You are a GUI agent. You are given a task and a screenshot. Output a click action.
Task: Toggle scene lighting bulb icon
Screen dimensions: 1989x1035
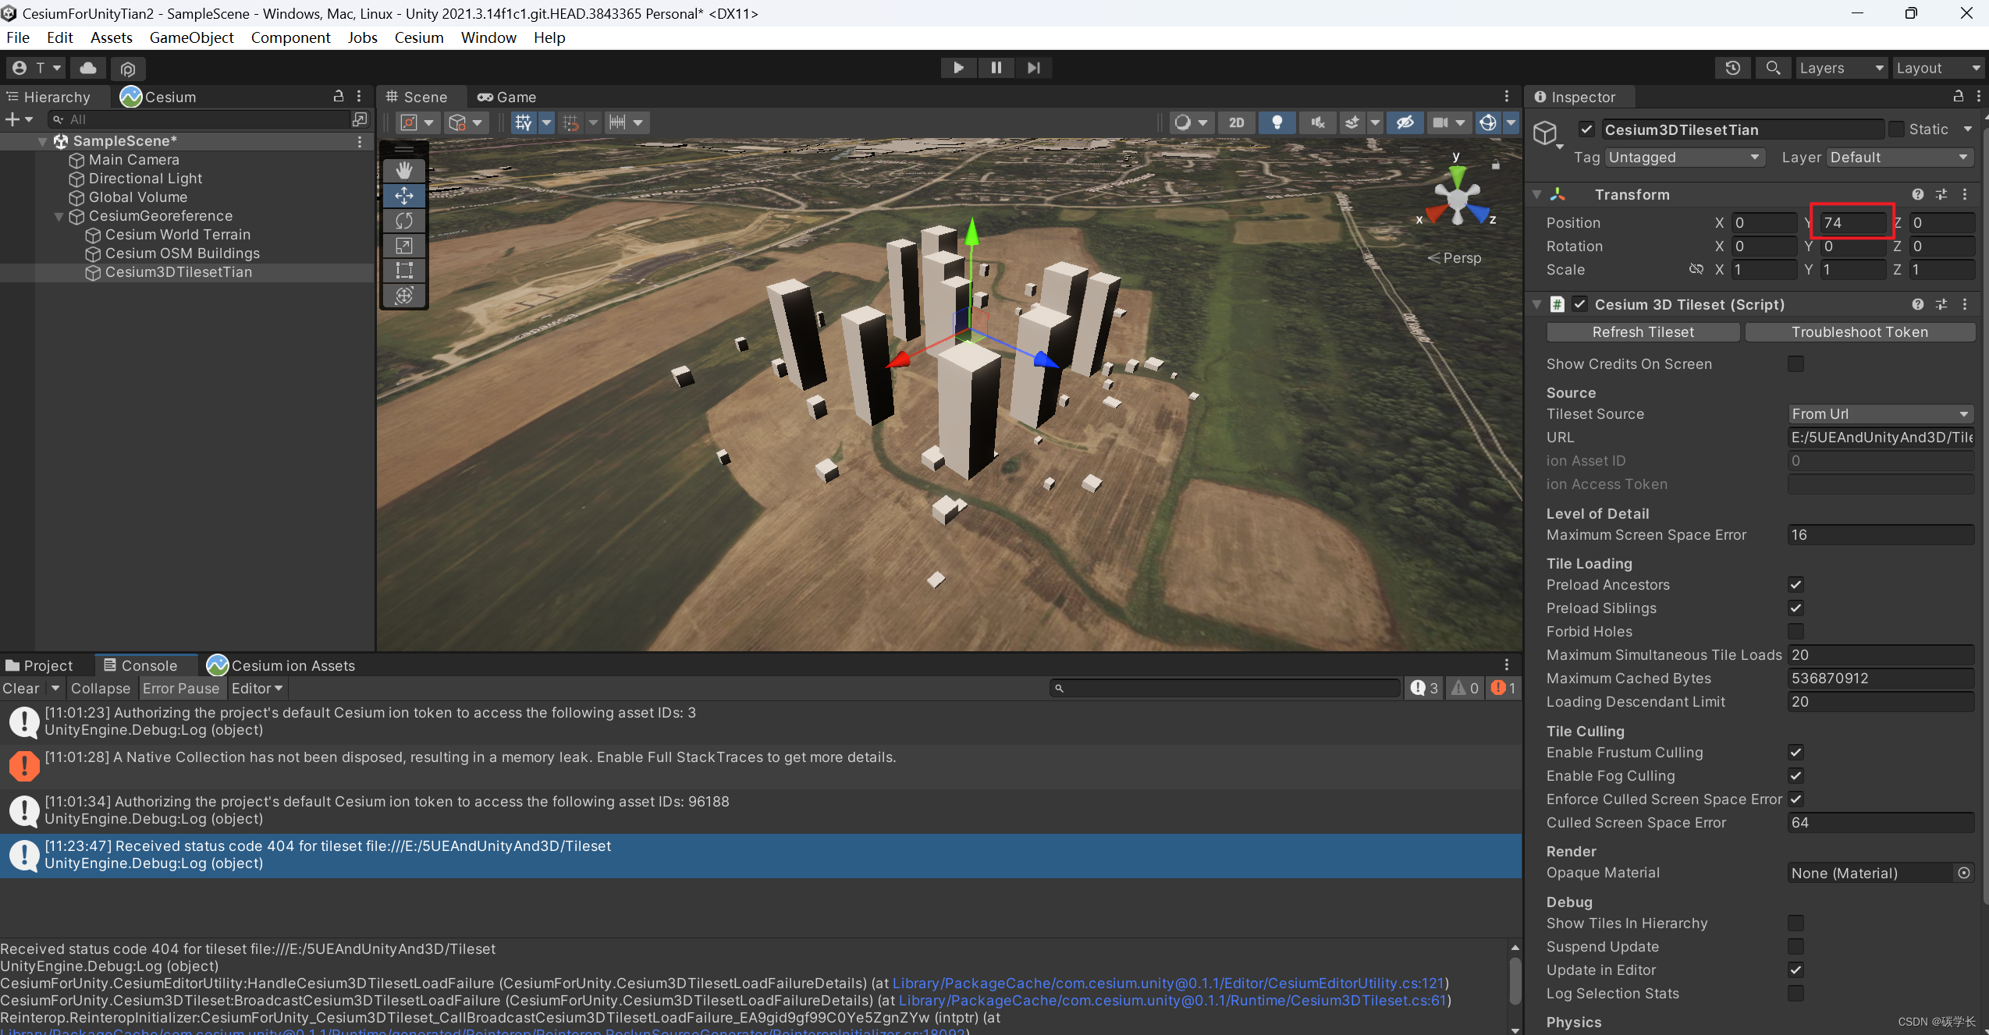click(1277, 122)
